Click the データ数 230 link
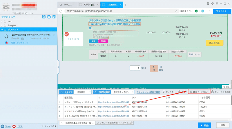 click(23, 39)
